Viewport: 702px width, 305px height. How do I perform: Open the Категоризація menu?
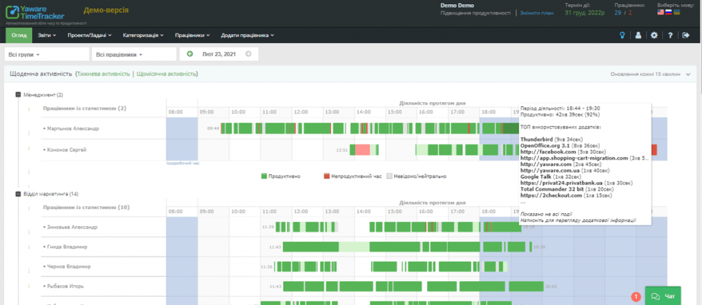143,35
